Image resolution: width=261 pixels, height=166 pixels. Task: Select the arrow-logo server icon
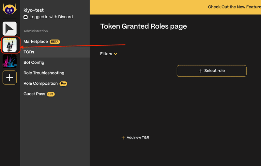point(9,28)
